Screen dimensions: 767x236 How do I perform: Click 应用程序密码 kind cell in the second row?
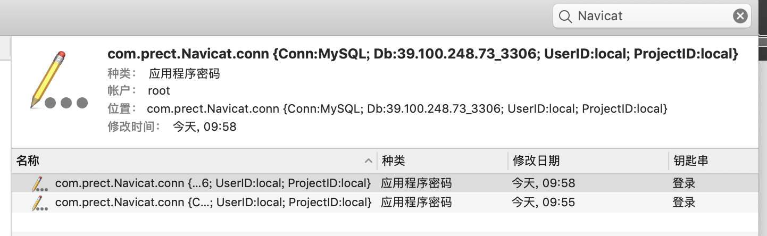click(416, 203)
